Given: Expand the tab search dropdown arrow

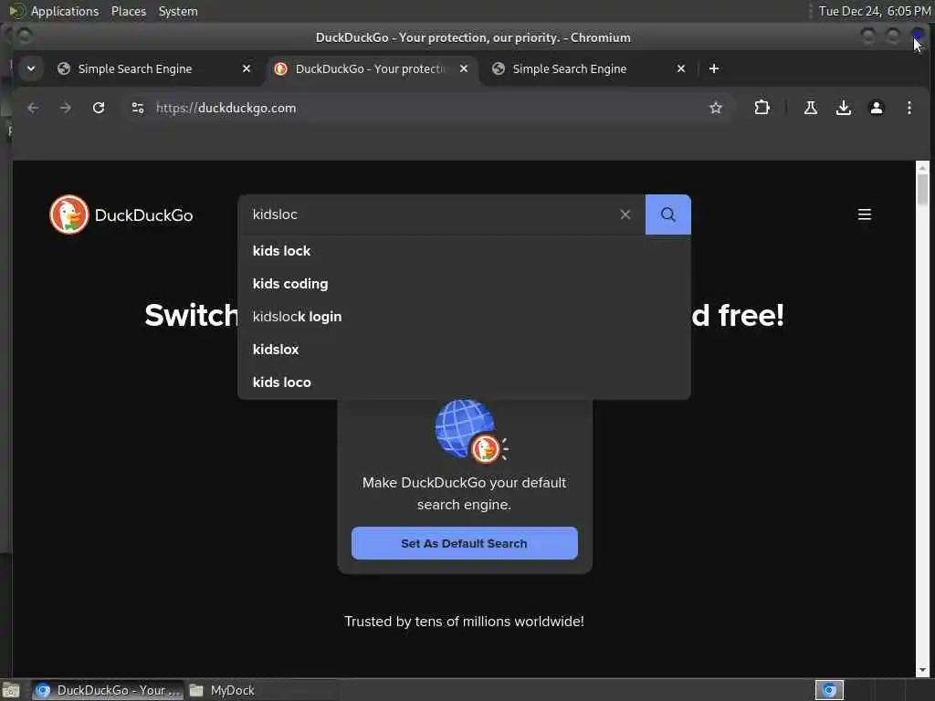Looking at the screenshot, I should (31, 68).
